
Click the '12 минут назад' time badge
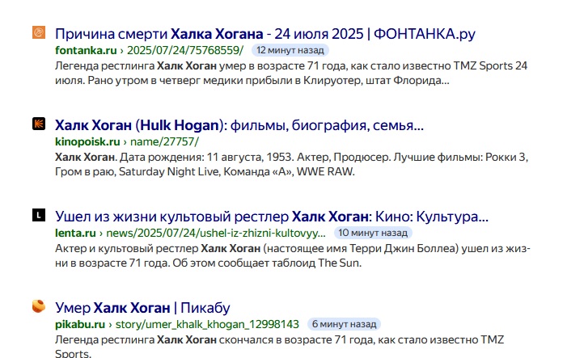[x=290, y=50]
